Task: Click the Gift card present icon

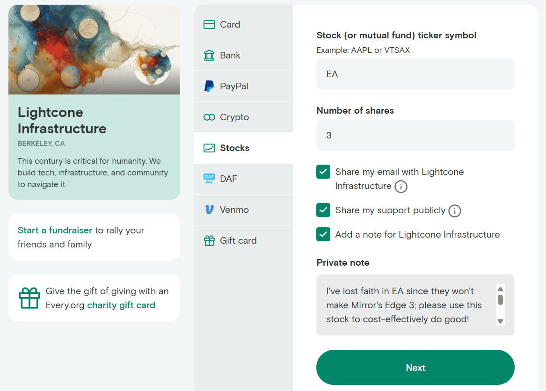Action: coord(209,240)
